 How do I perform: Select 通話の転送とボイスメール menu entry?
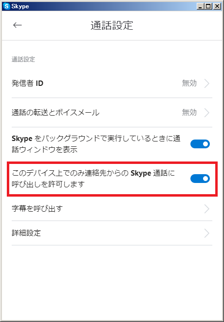pyautogui.click(x=112, y=113)
